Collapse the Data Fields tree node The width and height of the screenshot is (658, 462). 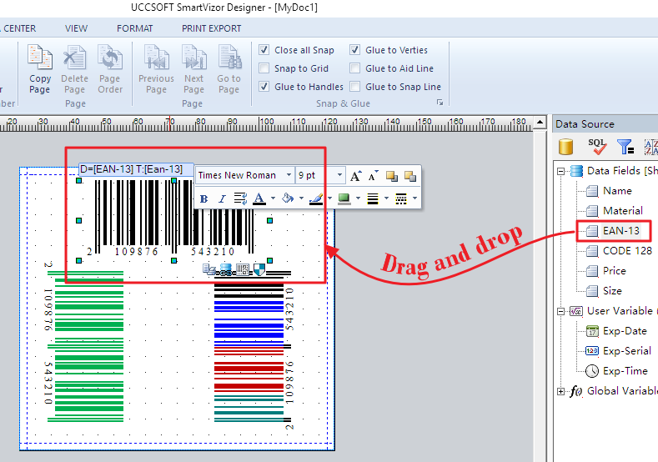click(x=561, y=171)
